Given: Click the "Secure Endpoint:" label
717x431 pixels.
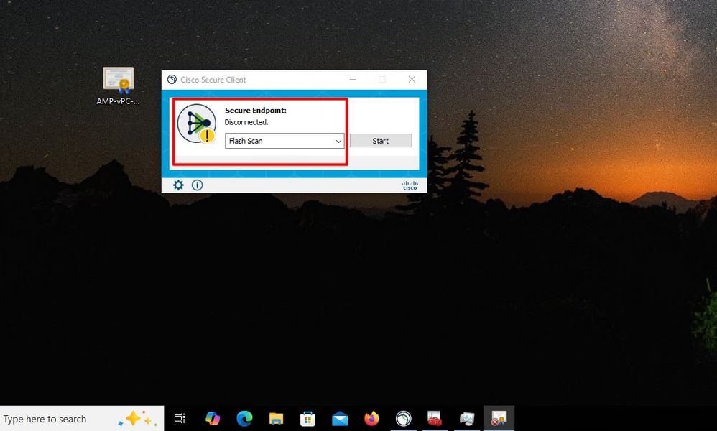Looking at the screenshot, I should pos(256,110).
